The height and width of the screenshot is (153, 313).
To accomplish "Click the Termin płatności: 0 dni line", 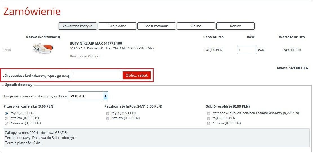I will [23, 143].
